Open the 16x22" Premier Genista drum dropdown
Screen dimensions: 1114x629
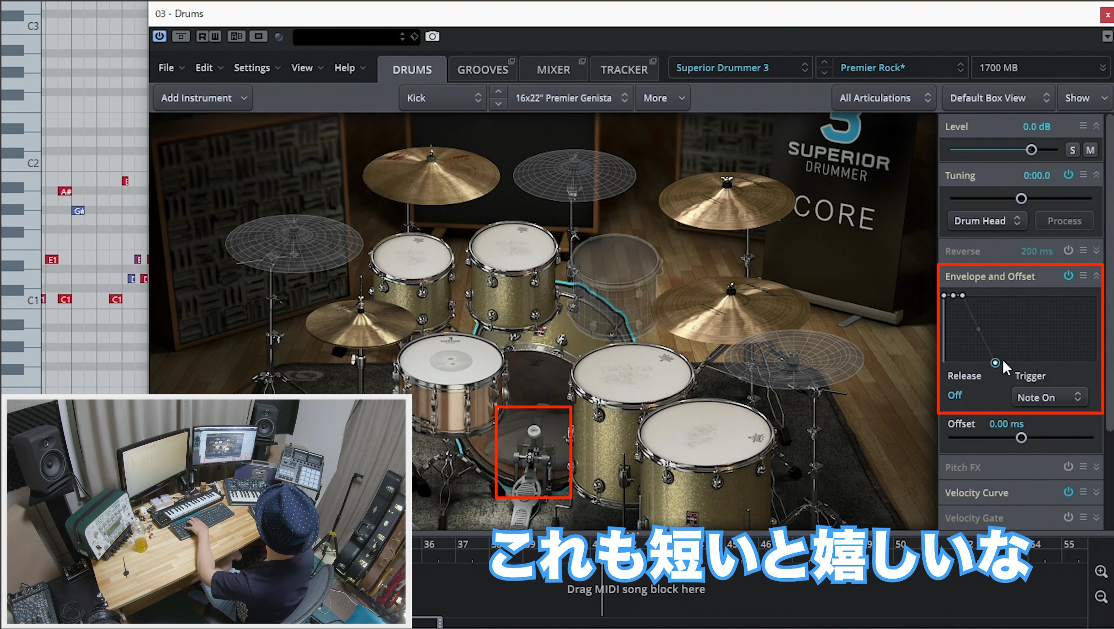coord(571,98)
